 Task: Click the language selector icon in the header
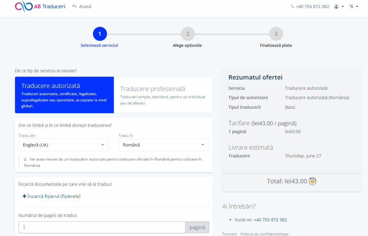coord(351,6)
